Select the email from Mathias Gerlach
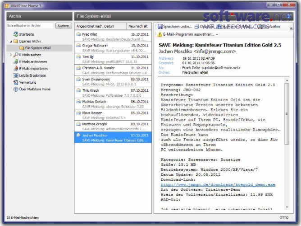The width and height of the screenshot is (301, 226). point(113,104)
